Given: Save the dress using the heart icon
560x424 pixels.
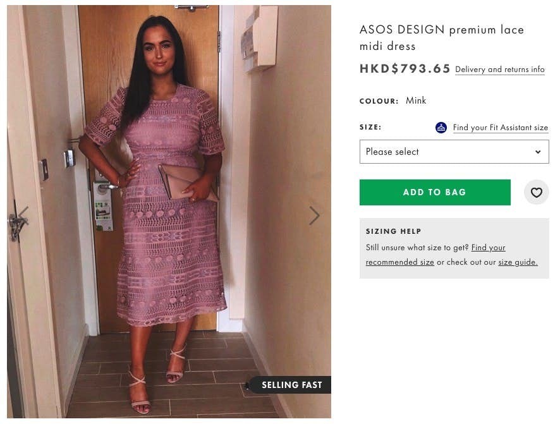Looking at the screenshot, I should (x=536, y=192).
